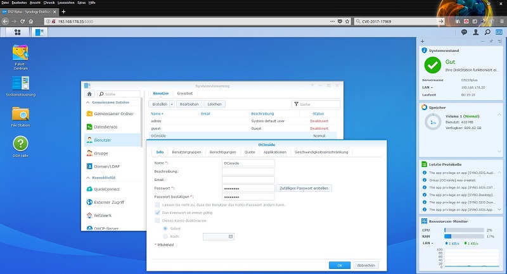The image size is (507, 274).
Task: Collapse Gemeinsame Dateien section
Action: pos(87,103)
